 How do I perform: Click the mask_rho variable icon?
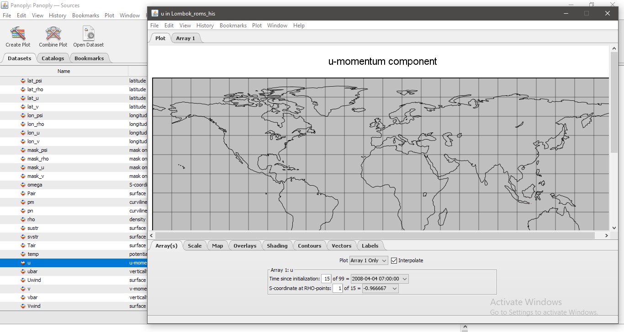[x=23, y=159]
